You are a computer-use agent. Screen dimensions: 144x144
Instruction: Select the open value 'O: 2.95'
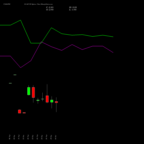(x=50, y=10)
